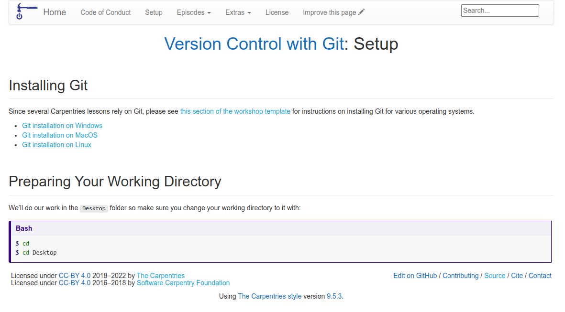
Task: Click the Software Carpentry hammer logo
Action: tap(26, 11)
